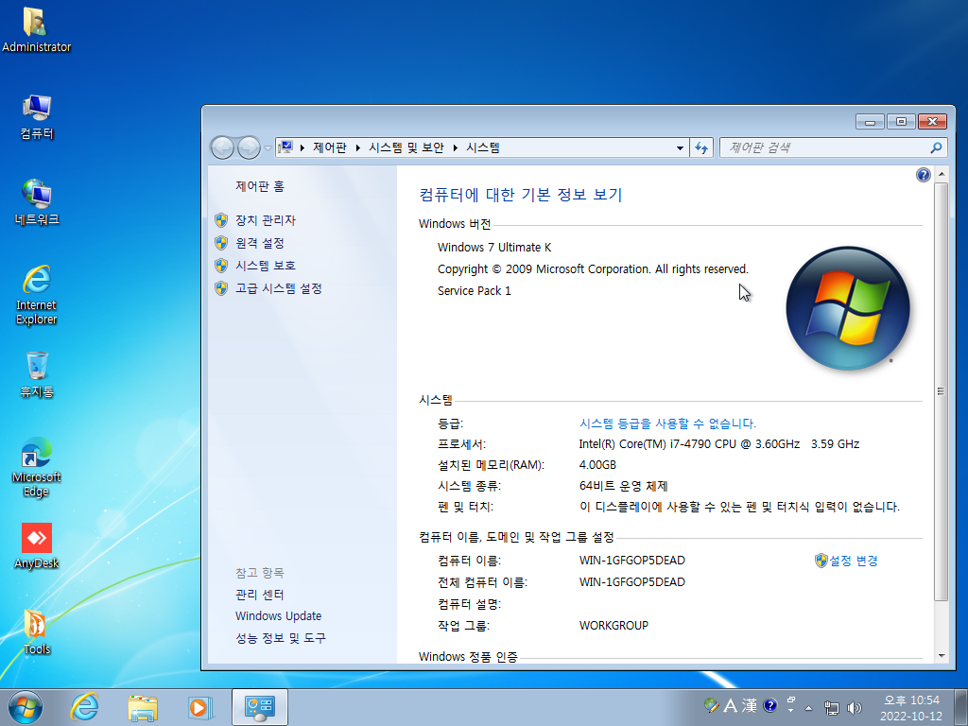Image resolution: width=968 pixels, height=726 pixels.
Task: Select the AnyDesk desktop icon
Action: coord(37,546)
